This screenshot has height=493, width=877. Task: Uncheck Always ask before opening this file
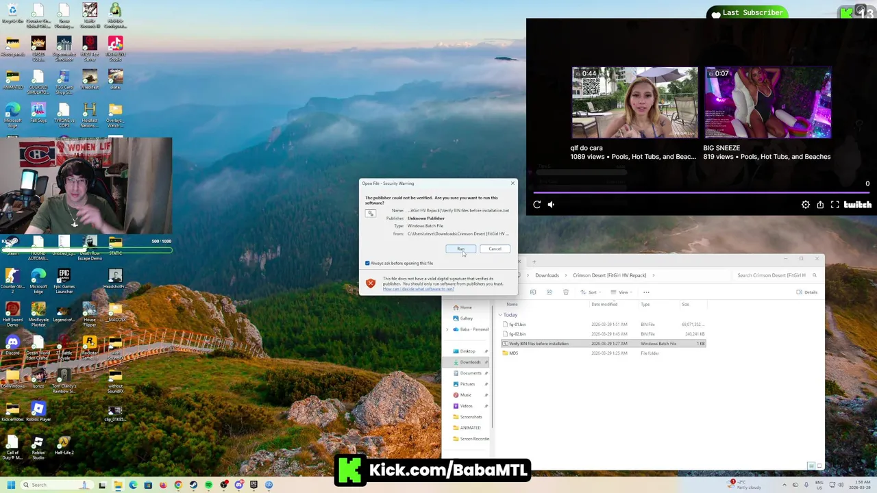[367, 263]
